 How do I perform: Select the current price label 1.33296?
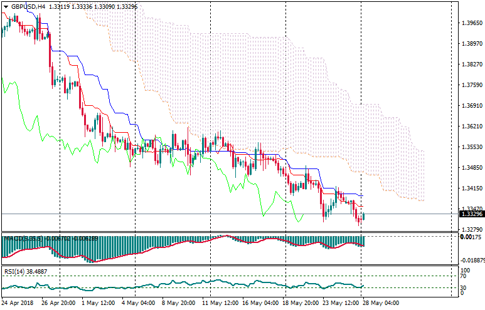click(x=471, y=214)
